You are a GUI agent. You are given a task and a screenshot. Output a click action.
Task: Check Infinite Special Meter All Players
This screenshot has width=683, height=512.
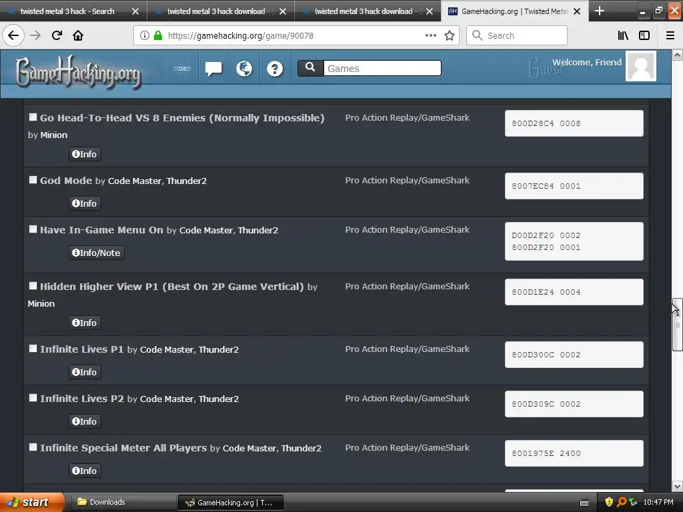click(33, 447)
